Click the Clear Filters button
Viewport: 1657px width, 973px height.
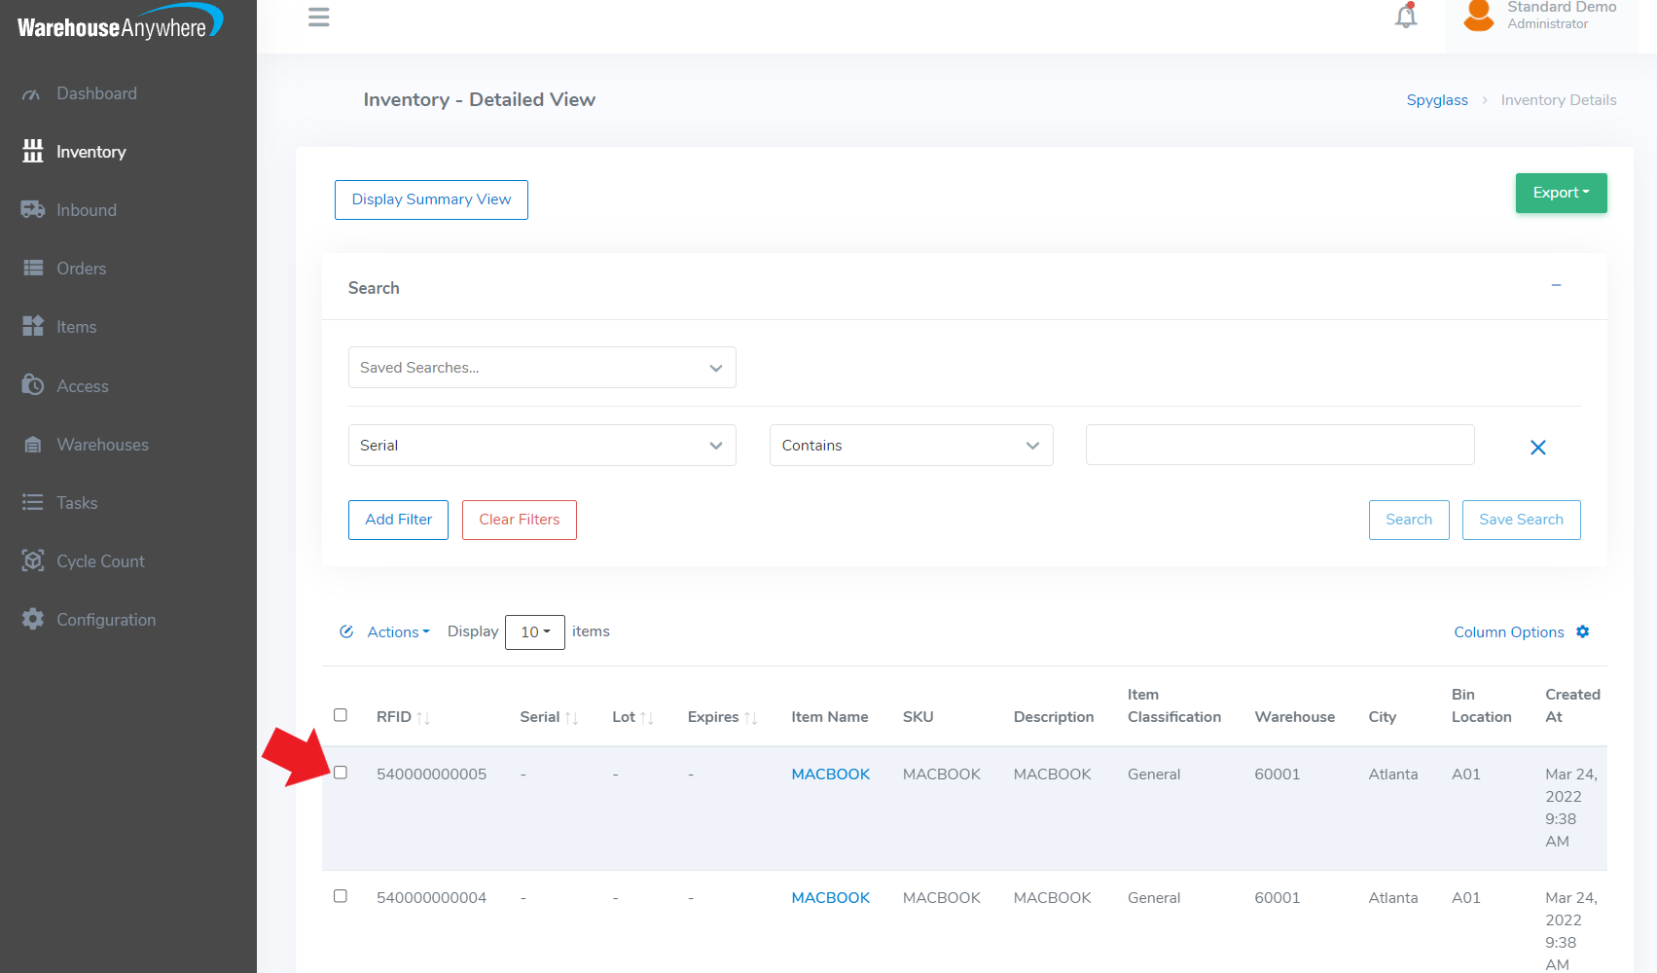[x=519, y=520]
